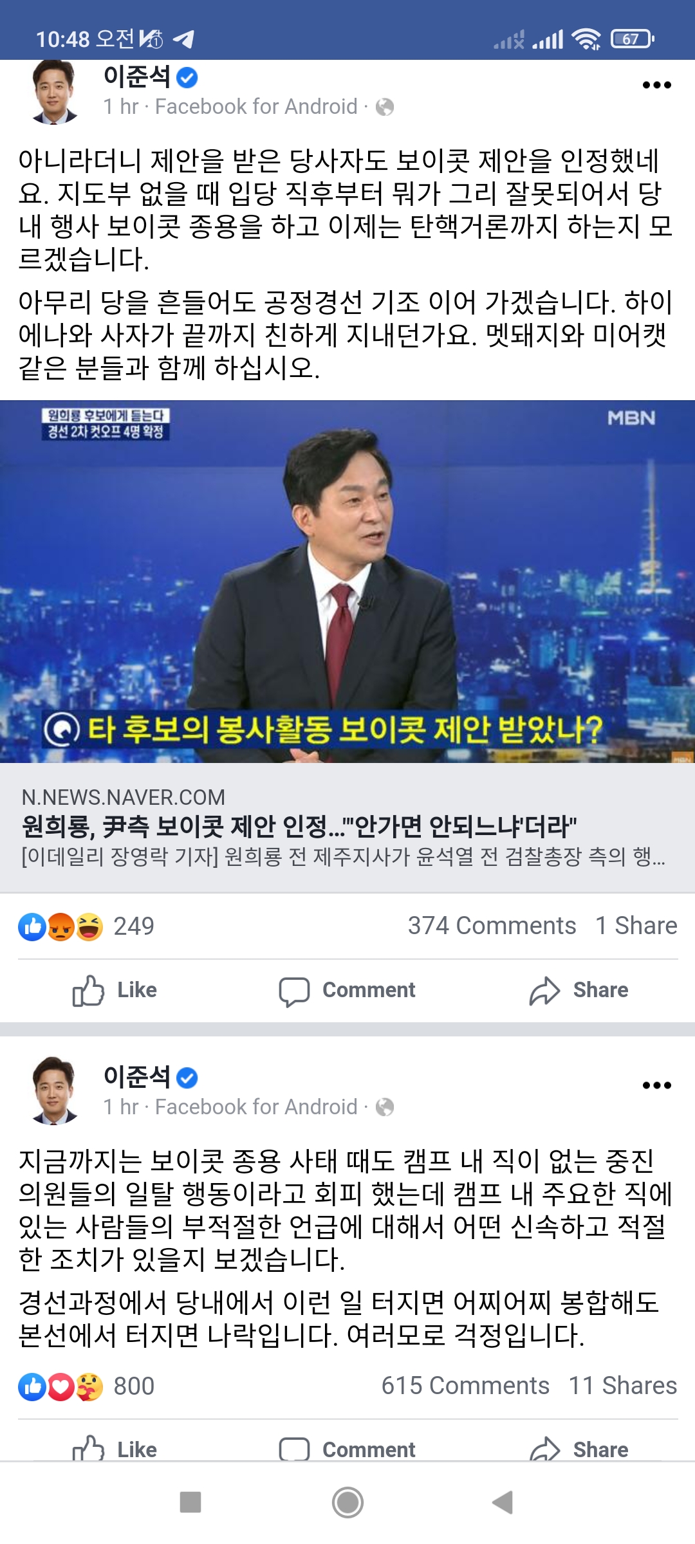
Task: Open the 615 Comments on the second post
Action: [465, 1386]
